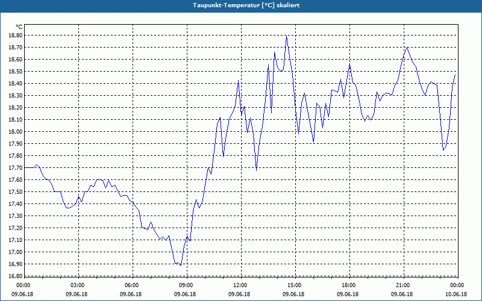Select the y-axis value "18,70"
Image resolution: width=482 pixels, height=301 pixels.
click(x=16, y=48)
